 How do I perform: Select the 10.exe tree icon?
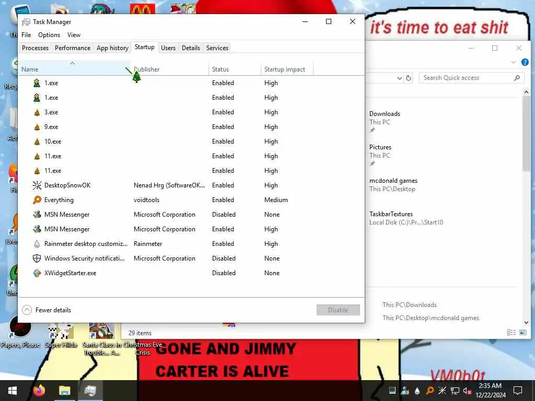pos(37,141)
